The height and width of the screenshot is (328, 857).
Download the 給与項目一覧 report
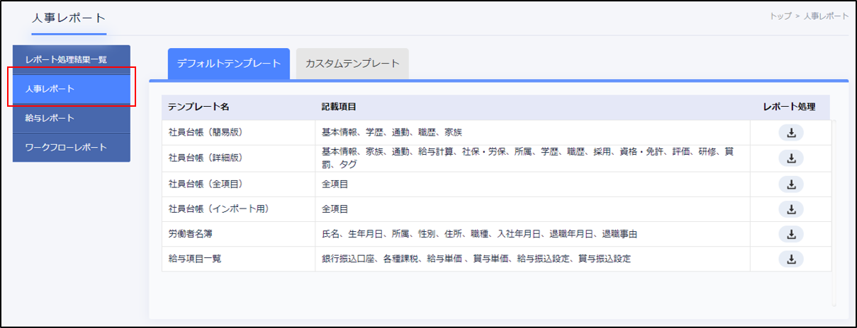click(791, 259)
